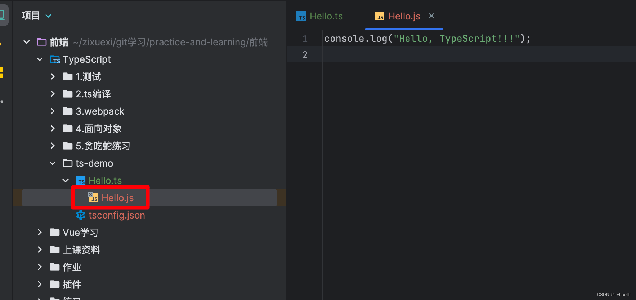Expand the 1.测试 folder
Screen dimensions: 636x300
pos(53,76)
